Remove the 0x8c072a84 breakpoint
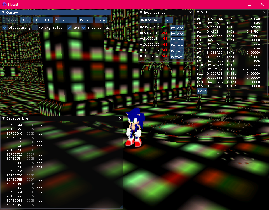The height and width of the screenshot is (210, 269). [x=177, y=28]
